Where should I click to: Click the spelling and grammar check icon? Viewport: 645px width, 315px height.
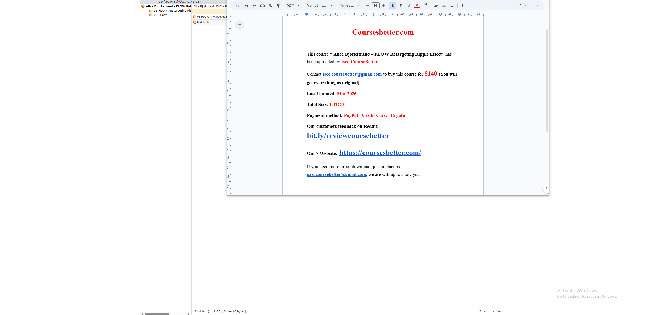(270, 5)
